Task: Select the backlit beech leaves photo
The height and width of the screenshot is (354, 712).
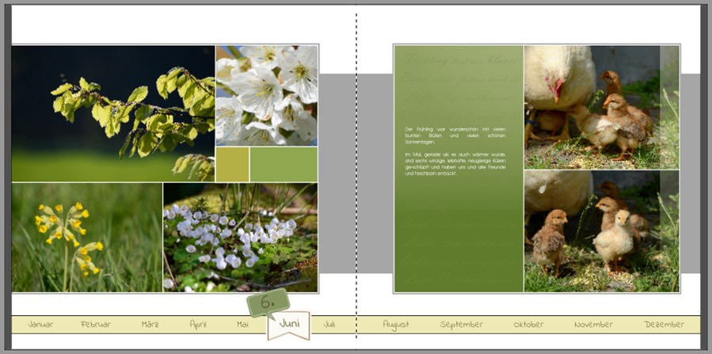Action: (x=113, y=113)
